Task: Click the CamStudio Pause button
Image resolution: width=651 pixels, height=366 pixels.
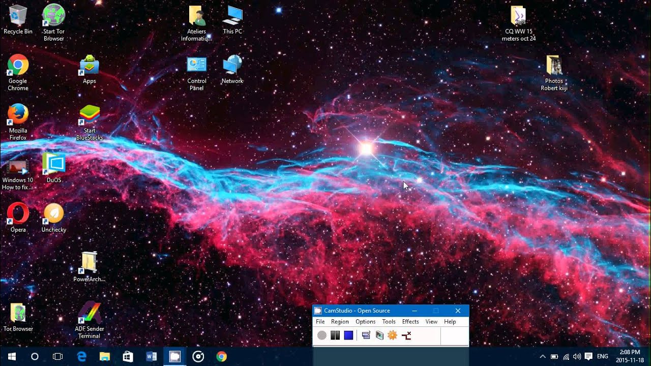Action: coord(335,335)
